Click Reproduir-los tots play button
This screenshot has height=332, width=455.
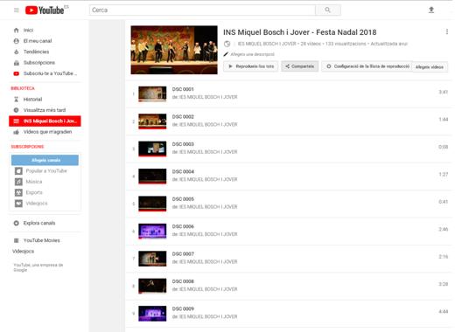point(250,66)
